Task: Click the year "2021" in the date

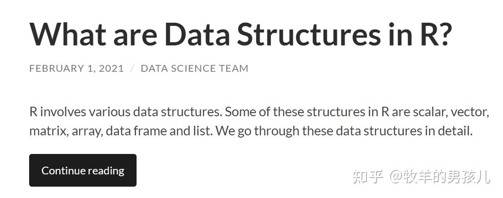Action: (x=111, y=69)
